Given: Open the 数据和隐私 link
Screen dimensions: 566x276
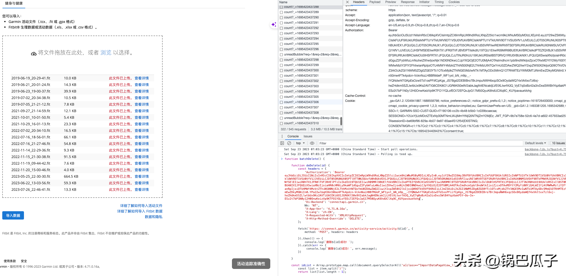Looking at the screenshot, I should tap(154, 217).
